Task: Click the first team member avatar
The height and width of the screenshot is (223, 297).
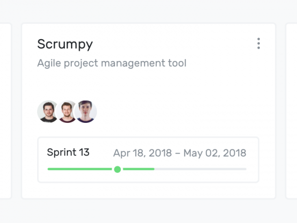Action: click(x=48, y=111)
